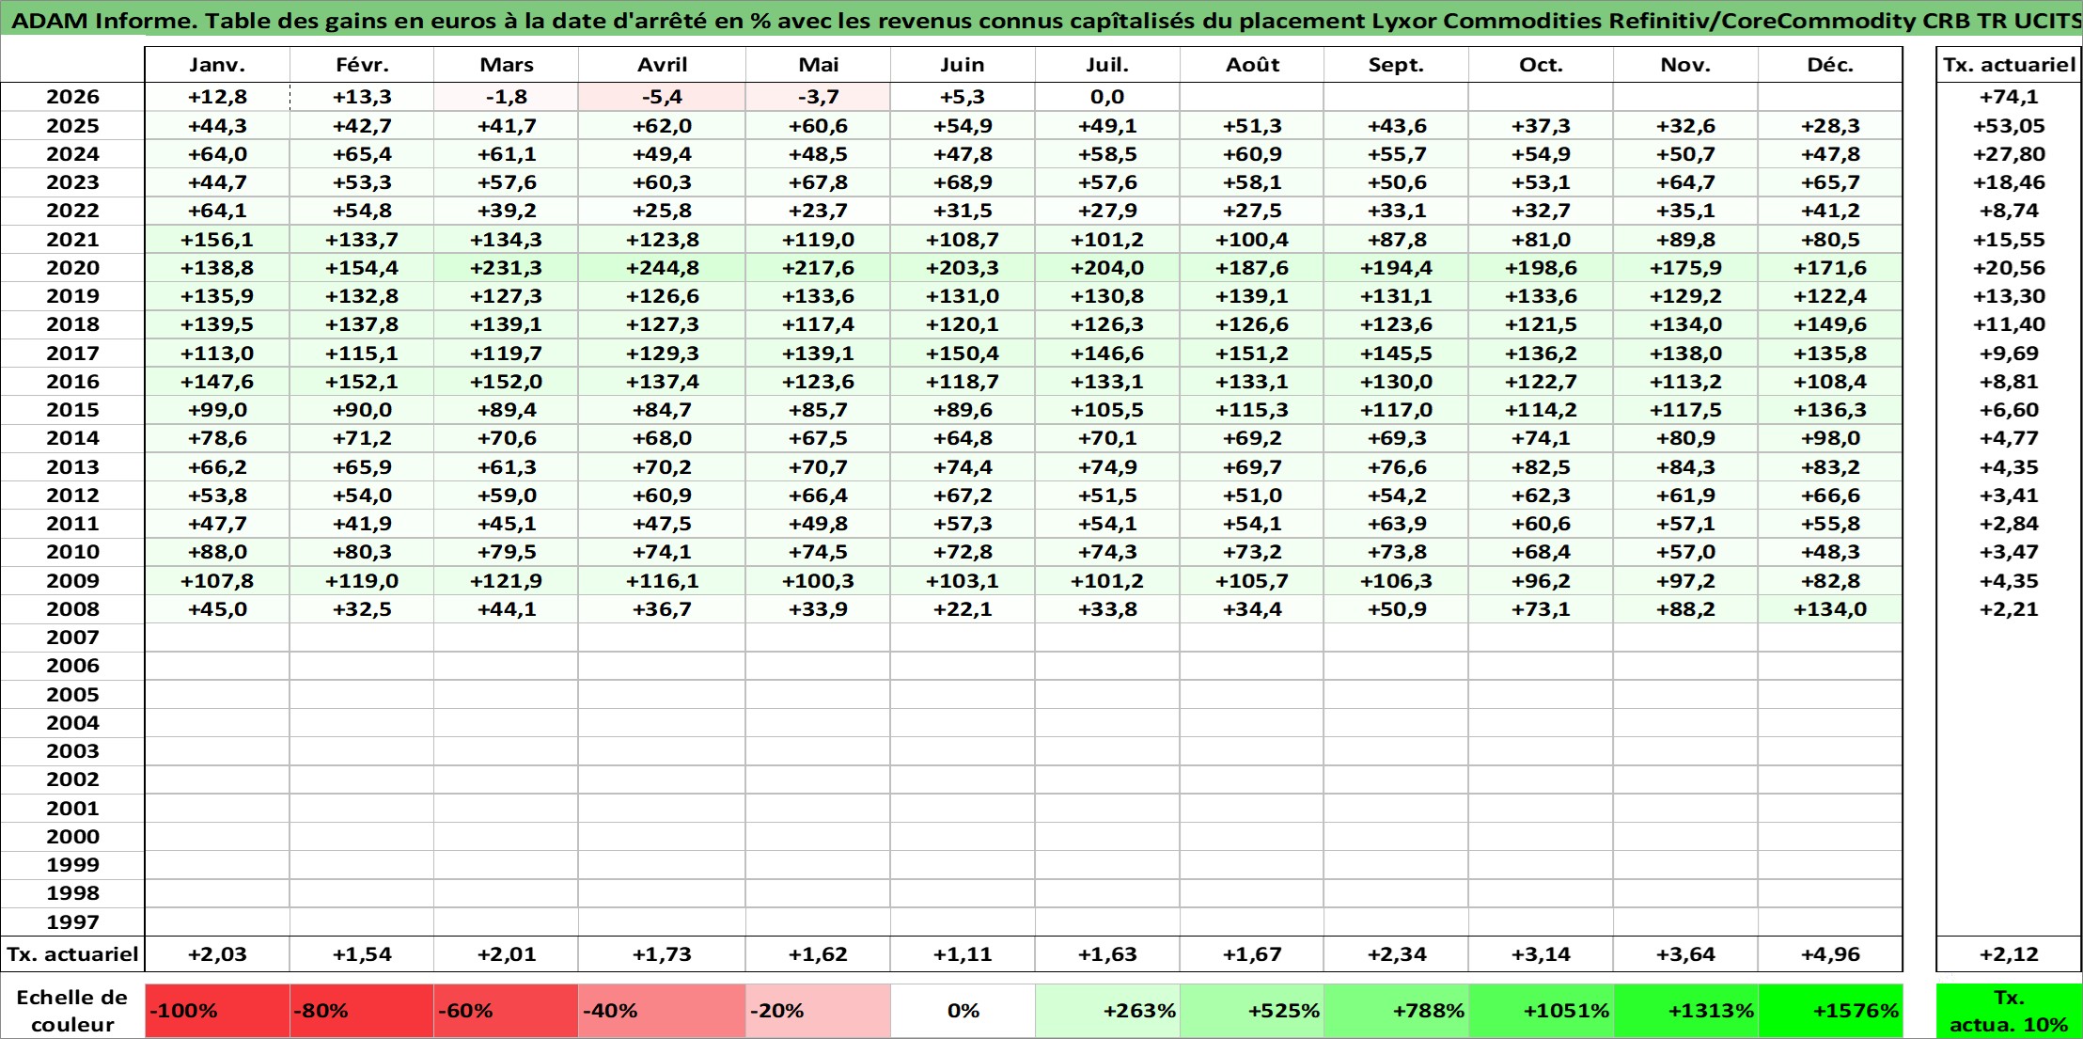Click the -20% light pink scale cell

[818, 1011]
